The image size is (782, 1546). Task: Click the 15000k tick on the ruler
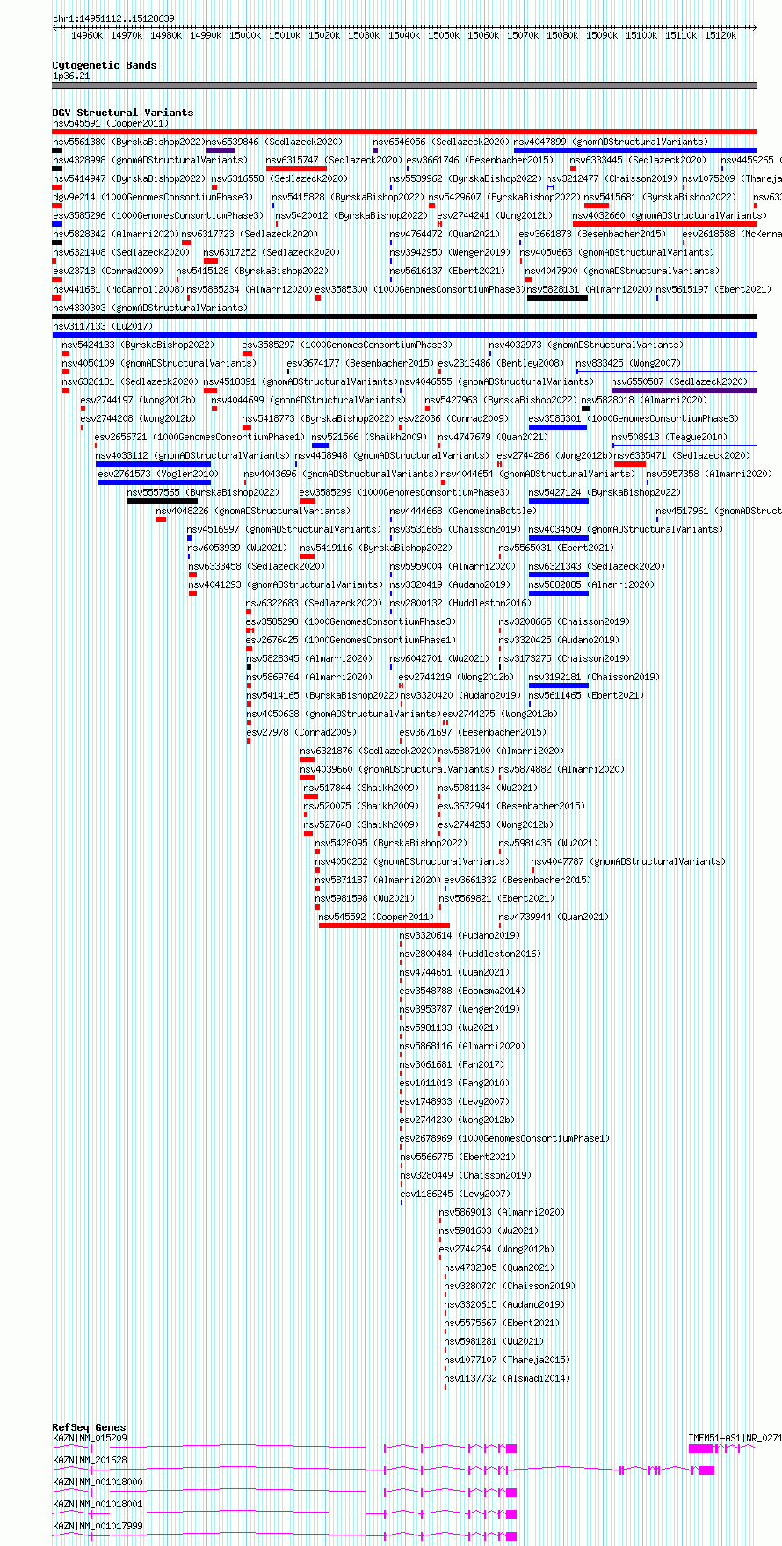coord(245,35)
